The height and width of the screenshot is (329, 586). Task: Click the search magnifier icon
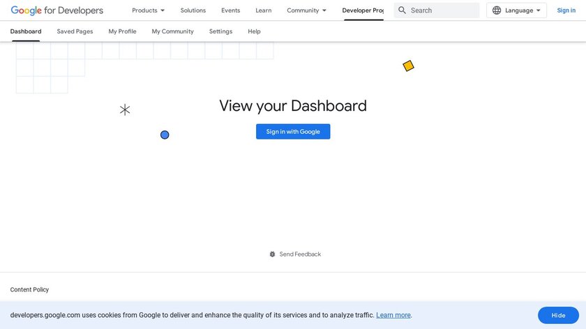pyautogui.click(x=403, y=10)
